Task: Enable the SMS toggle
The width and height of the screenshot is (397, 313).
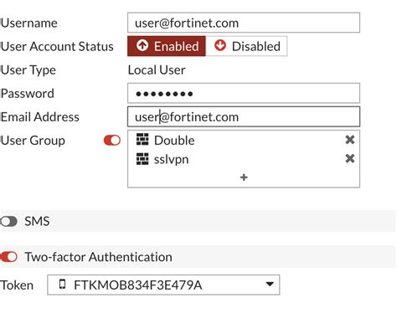Action: [x=8, y=222]
